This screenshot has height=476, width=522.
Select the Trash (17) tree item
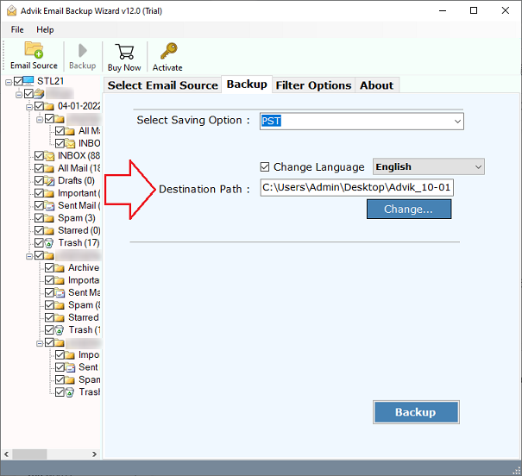tap(79, 243)
